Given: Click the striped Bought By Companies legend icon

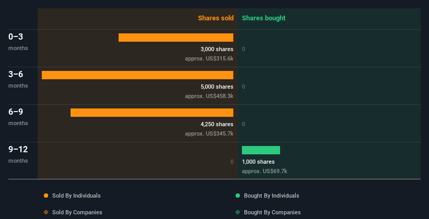Looking at the screenshot, I should coord(238,212).
